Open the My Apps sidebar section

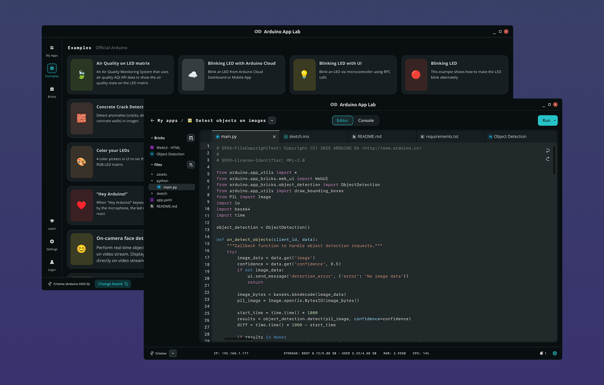[x=51, y=51]
